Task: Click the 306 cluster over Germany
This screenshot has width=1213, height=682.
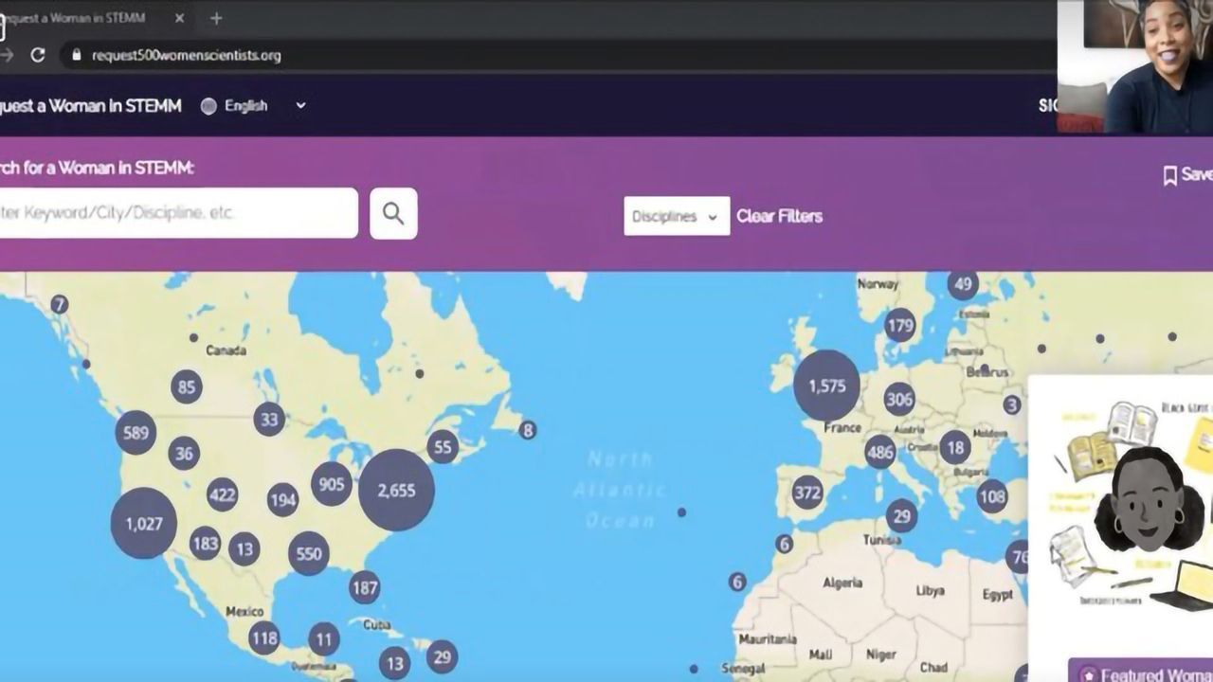Action: click(899, 400)
